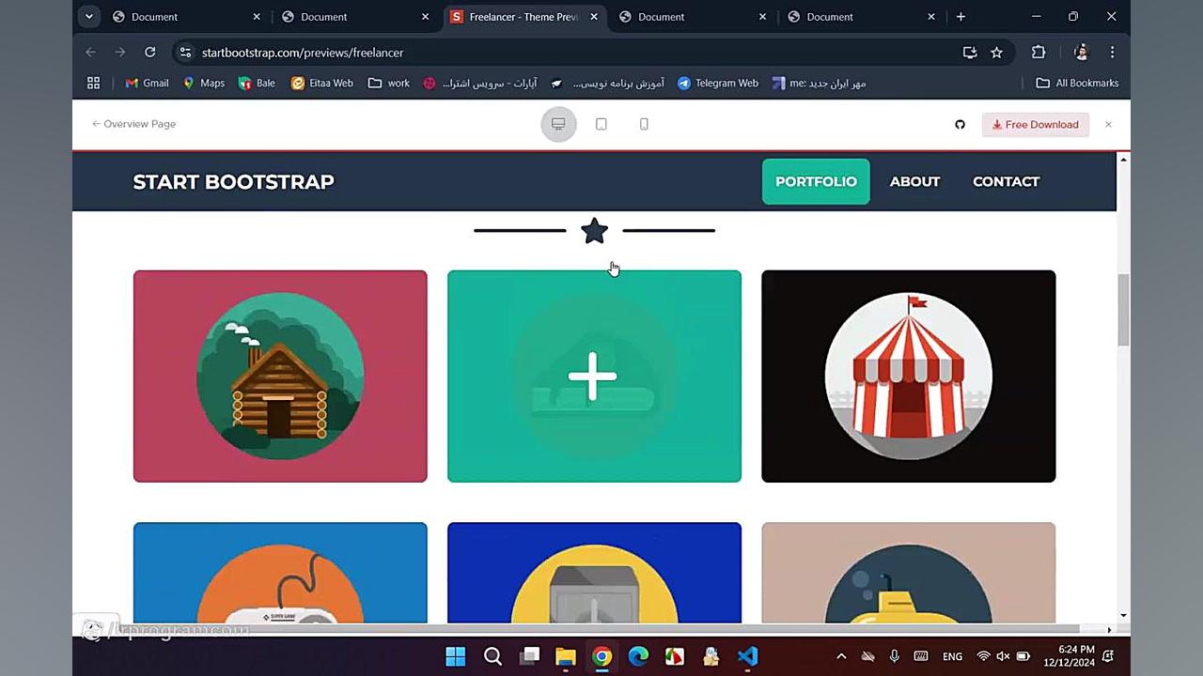1203x676 pixels.
Task: Open the Chrome profile avatar
Action: tap(1081, 53)
